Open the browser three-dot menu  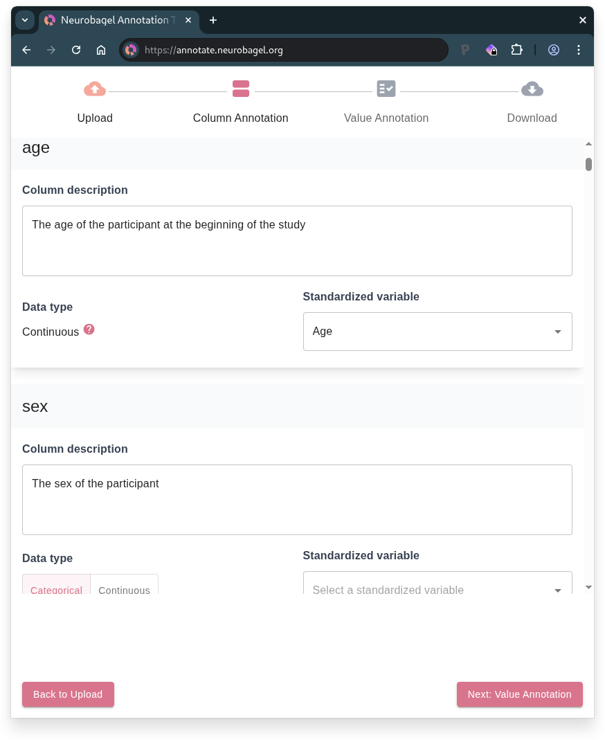coord(579,50)
